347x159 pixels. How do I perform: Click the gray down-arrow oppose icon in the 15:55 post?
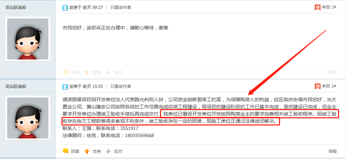108,151
